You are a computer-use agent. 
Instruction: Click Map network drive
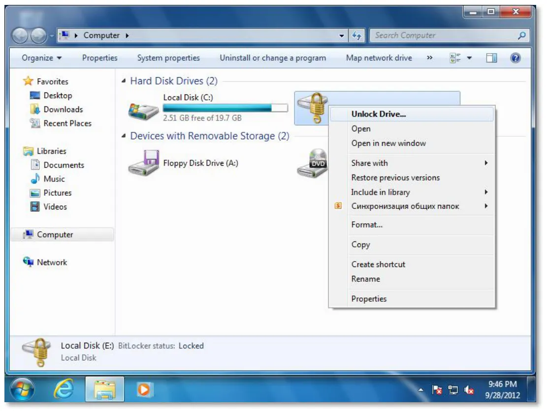379,58
